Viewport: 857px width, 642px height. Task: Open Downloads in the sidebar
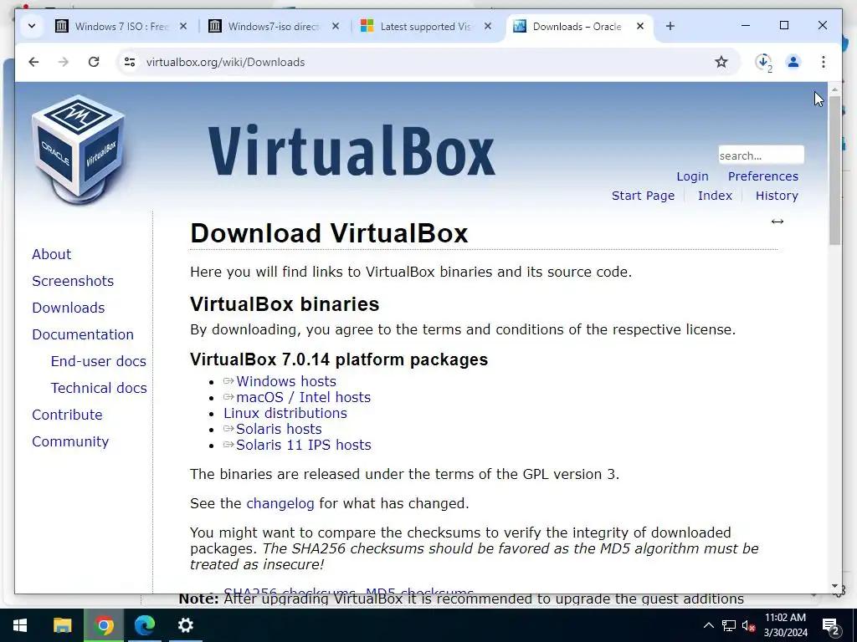(69, 308)
